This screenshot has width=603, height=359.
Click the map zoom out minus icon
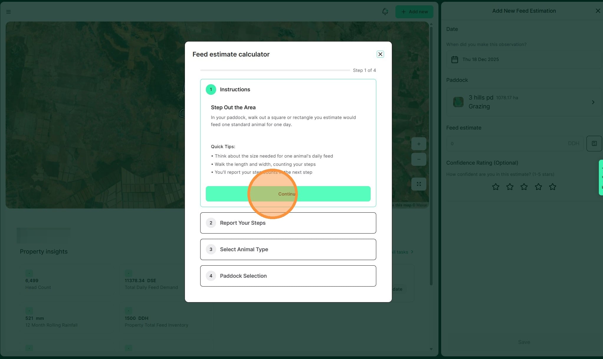419,159
